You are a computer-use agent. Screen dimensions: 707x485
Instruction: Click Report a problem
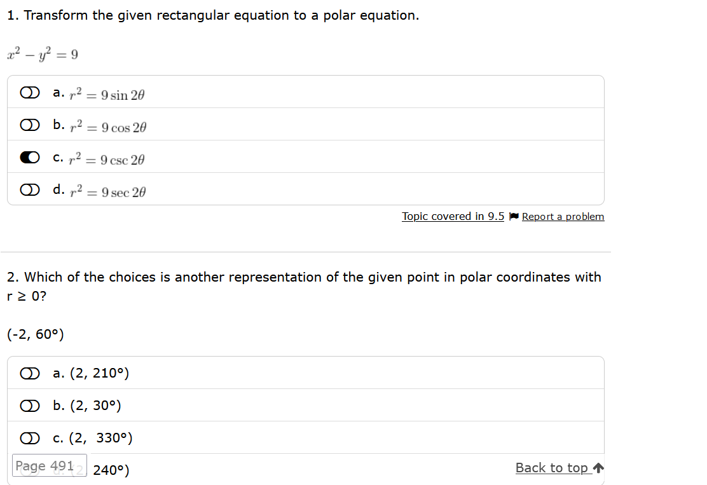point(563,216)
